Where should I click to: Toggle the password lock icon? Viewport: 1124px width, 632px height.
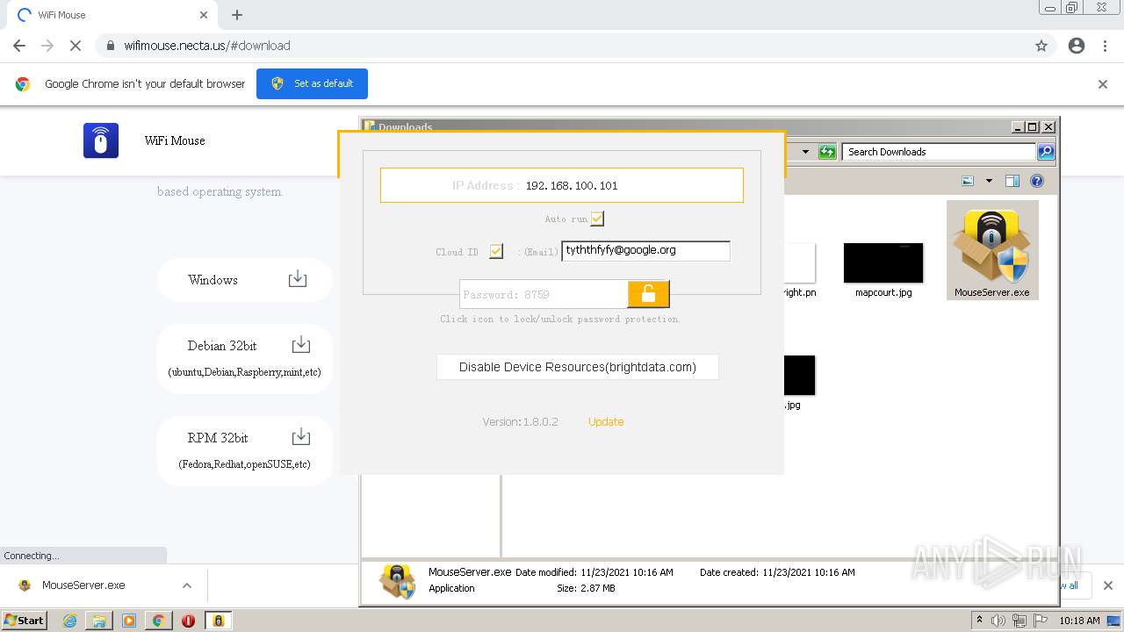[648, 294]
